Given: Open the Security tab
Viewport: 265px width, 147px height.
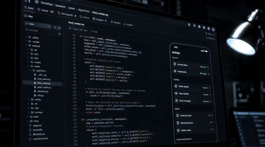Looking at the screenshot, I should 115,22.
